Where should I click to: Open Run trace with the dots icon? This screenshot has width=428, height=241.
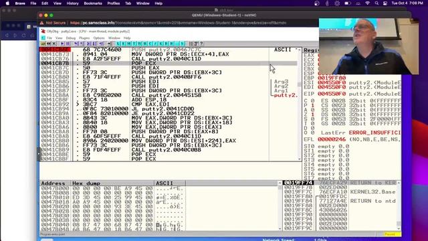tap(177, 44)
